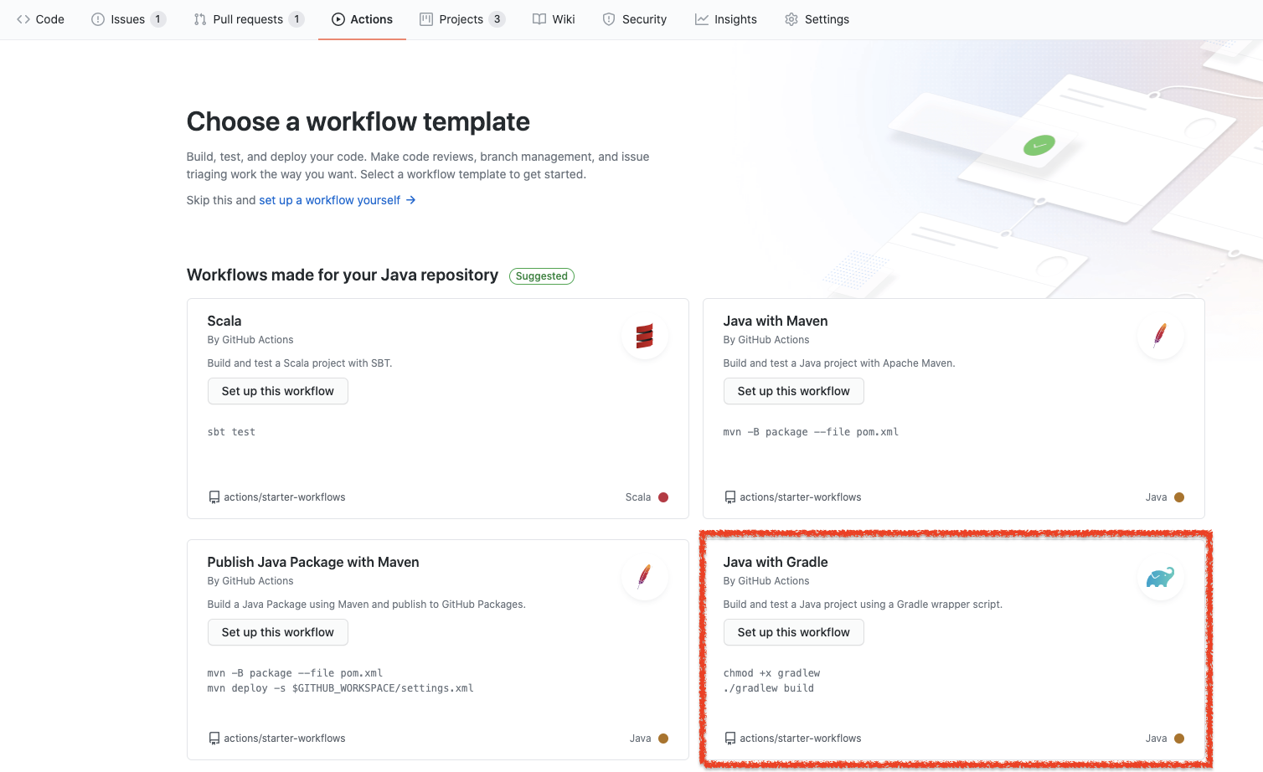Click repo icon in Java with Gradle footer
Image resolution: width=1263 pixels, height=772 pixels.
[730, 739]
